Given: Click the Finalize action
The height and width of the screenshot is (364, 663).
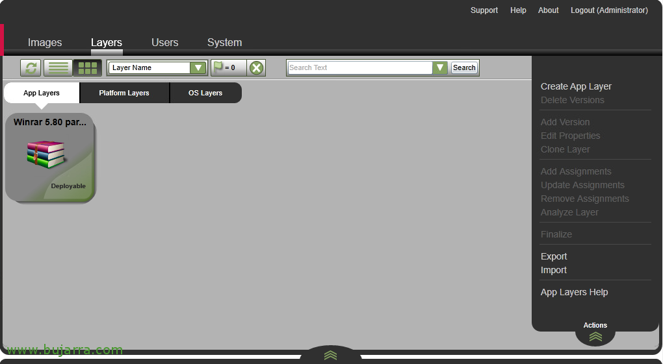Looking at the screenshot, I should 556,234.
